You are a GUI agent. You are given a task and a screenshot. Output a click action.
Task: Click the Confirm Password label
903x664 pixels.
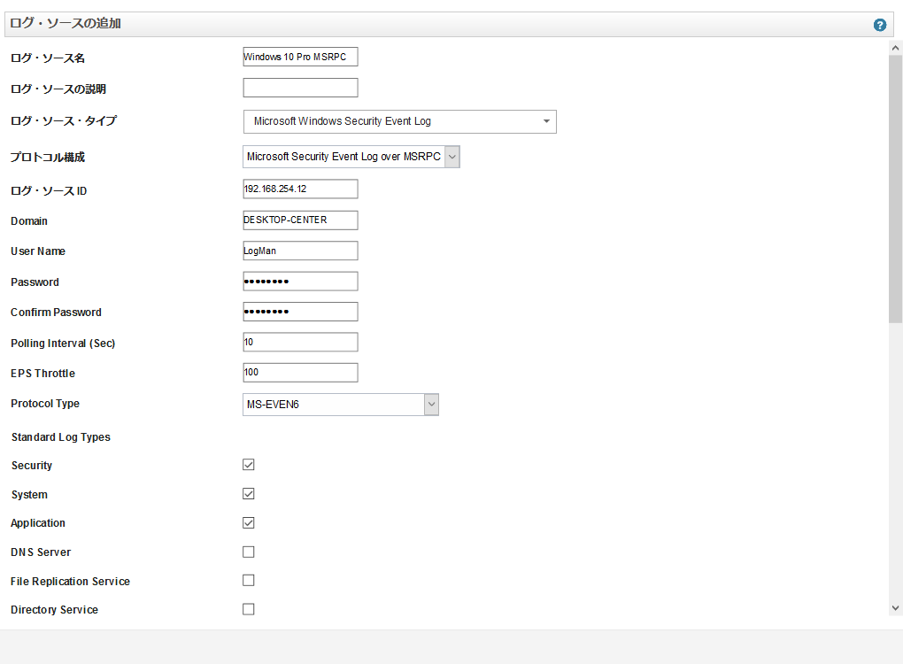56,313
